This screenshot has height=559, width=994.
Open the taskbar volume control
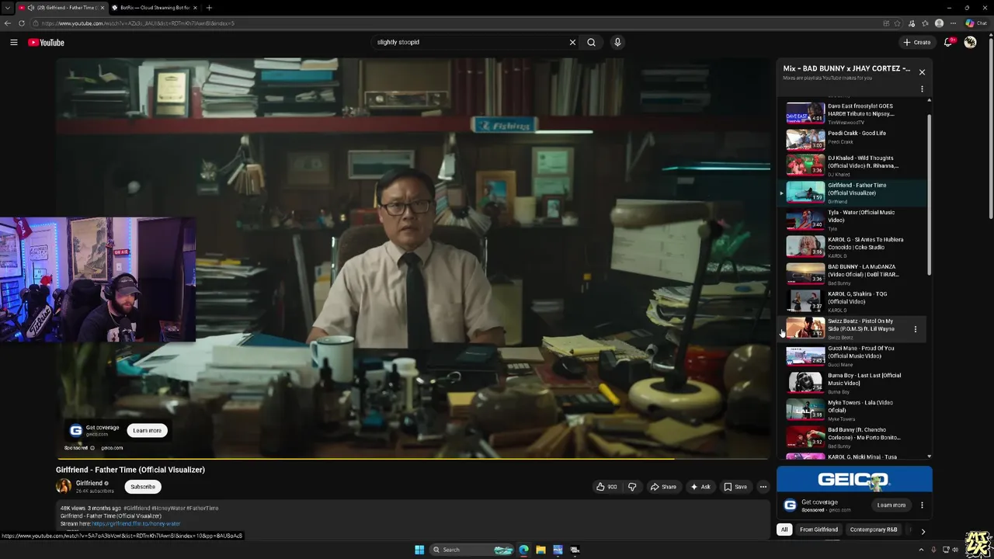pos(954,550)
